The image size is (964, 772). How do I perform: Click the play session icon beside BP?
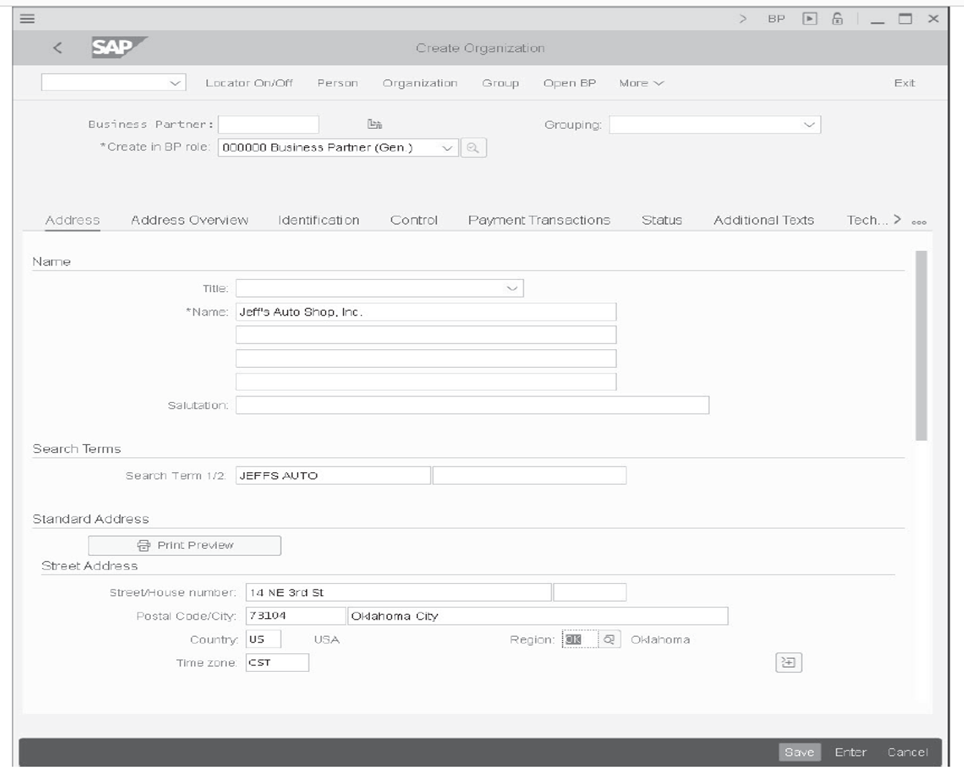click(809, 19)
